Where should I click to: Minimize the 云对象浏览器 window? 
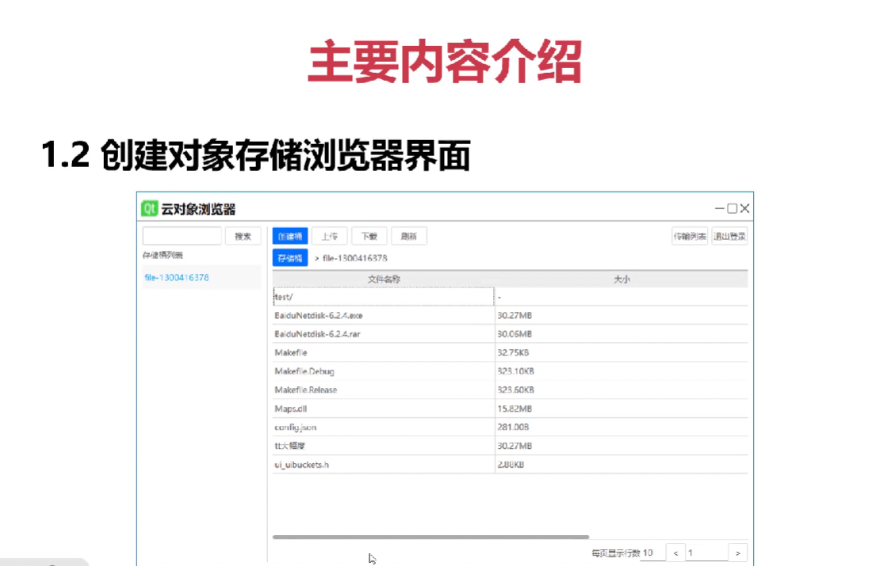click(720, 209)
